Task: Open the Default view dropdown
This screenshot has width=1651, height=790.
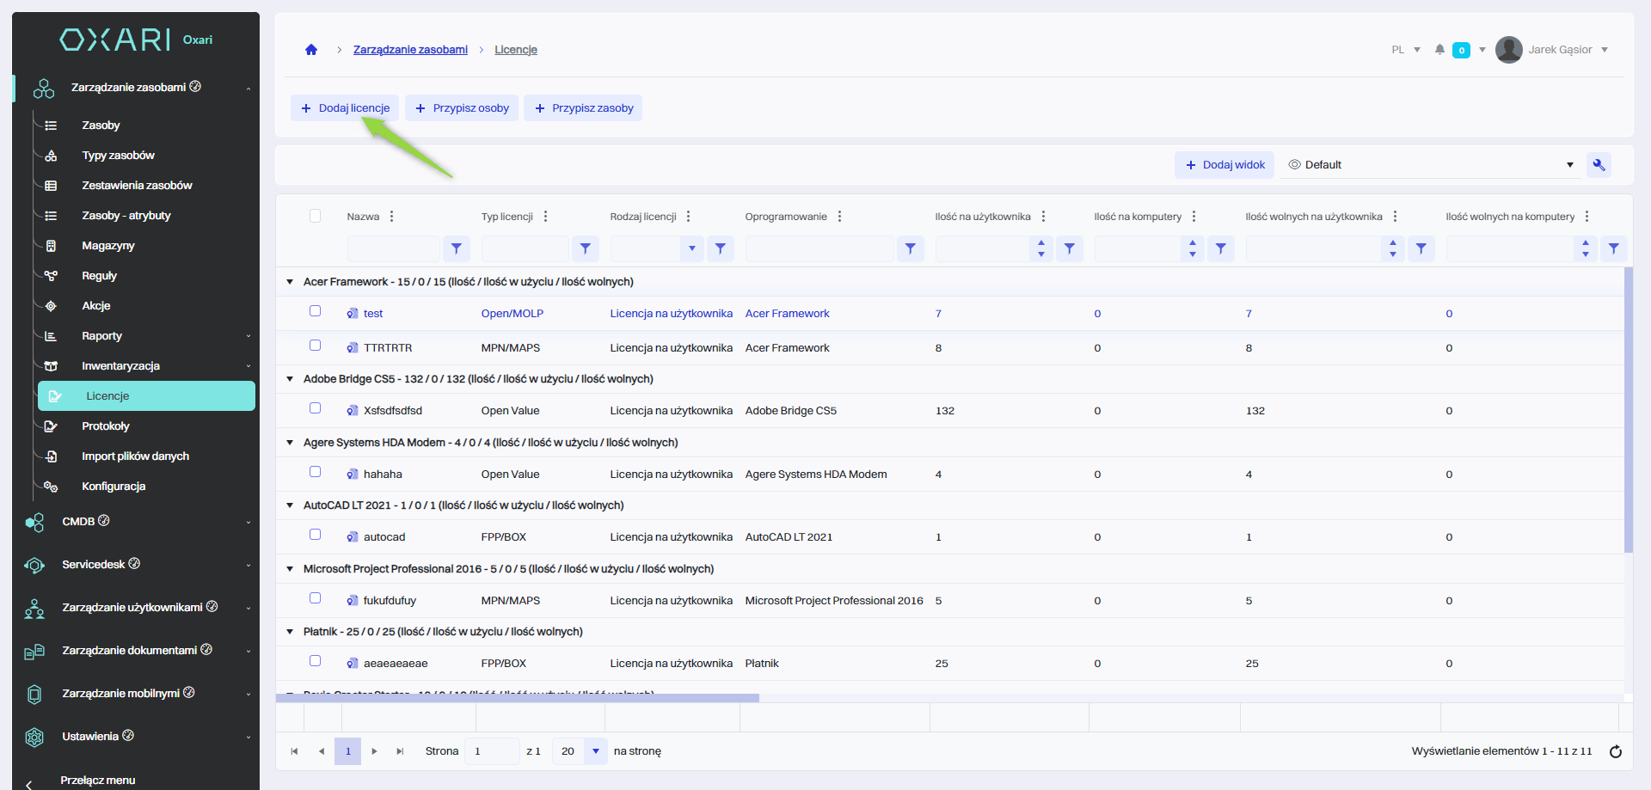Action: coord(1431,165)
